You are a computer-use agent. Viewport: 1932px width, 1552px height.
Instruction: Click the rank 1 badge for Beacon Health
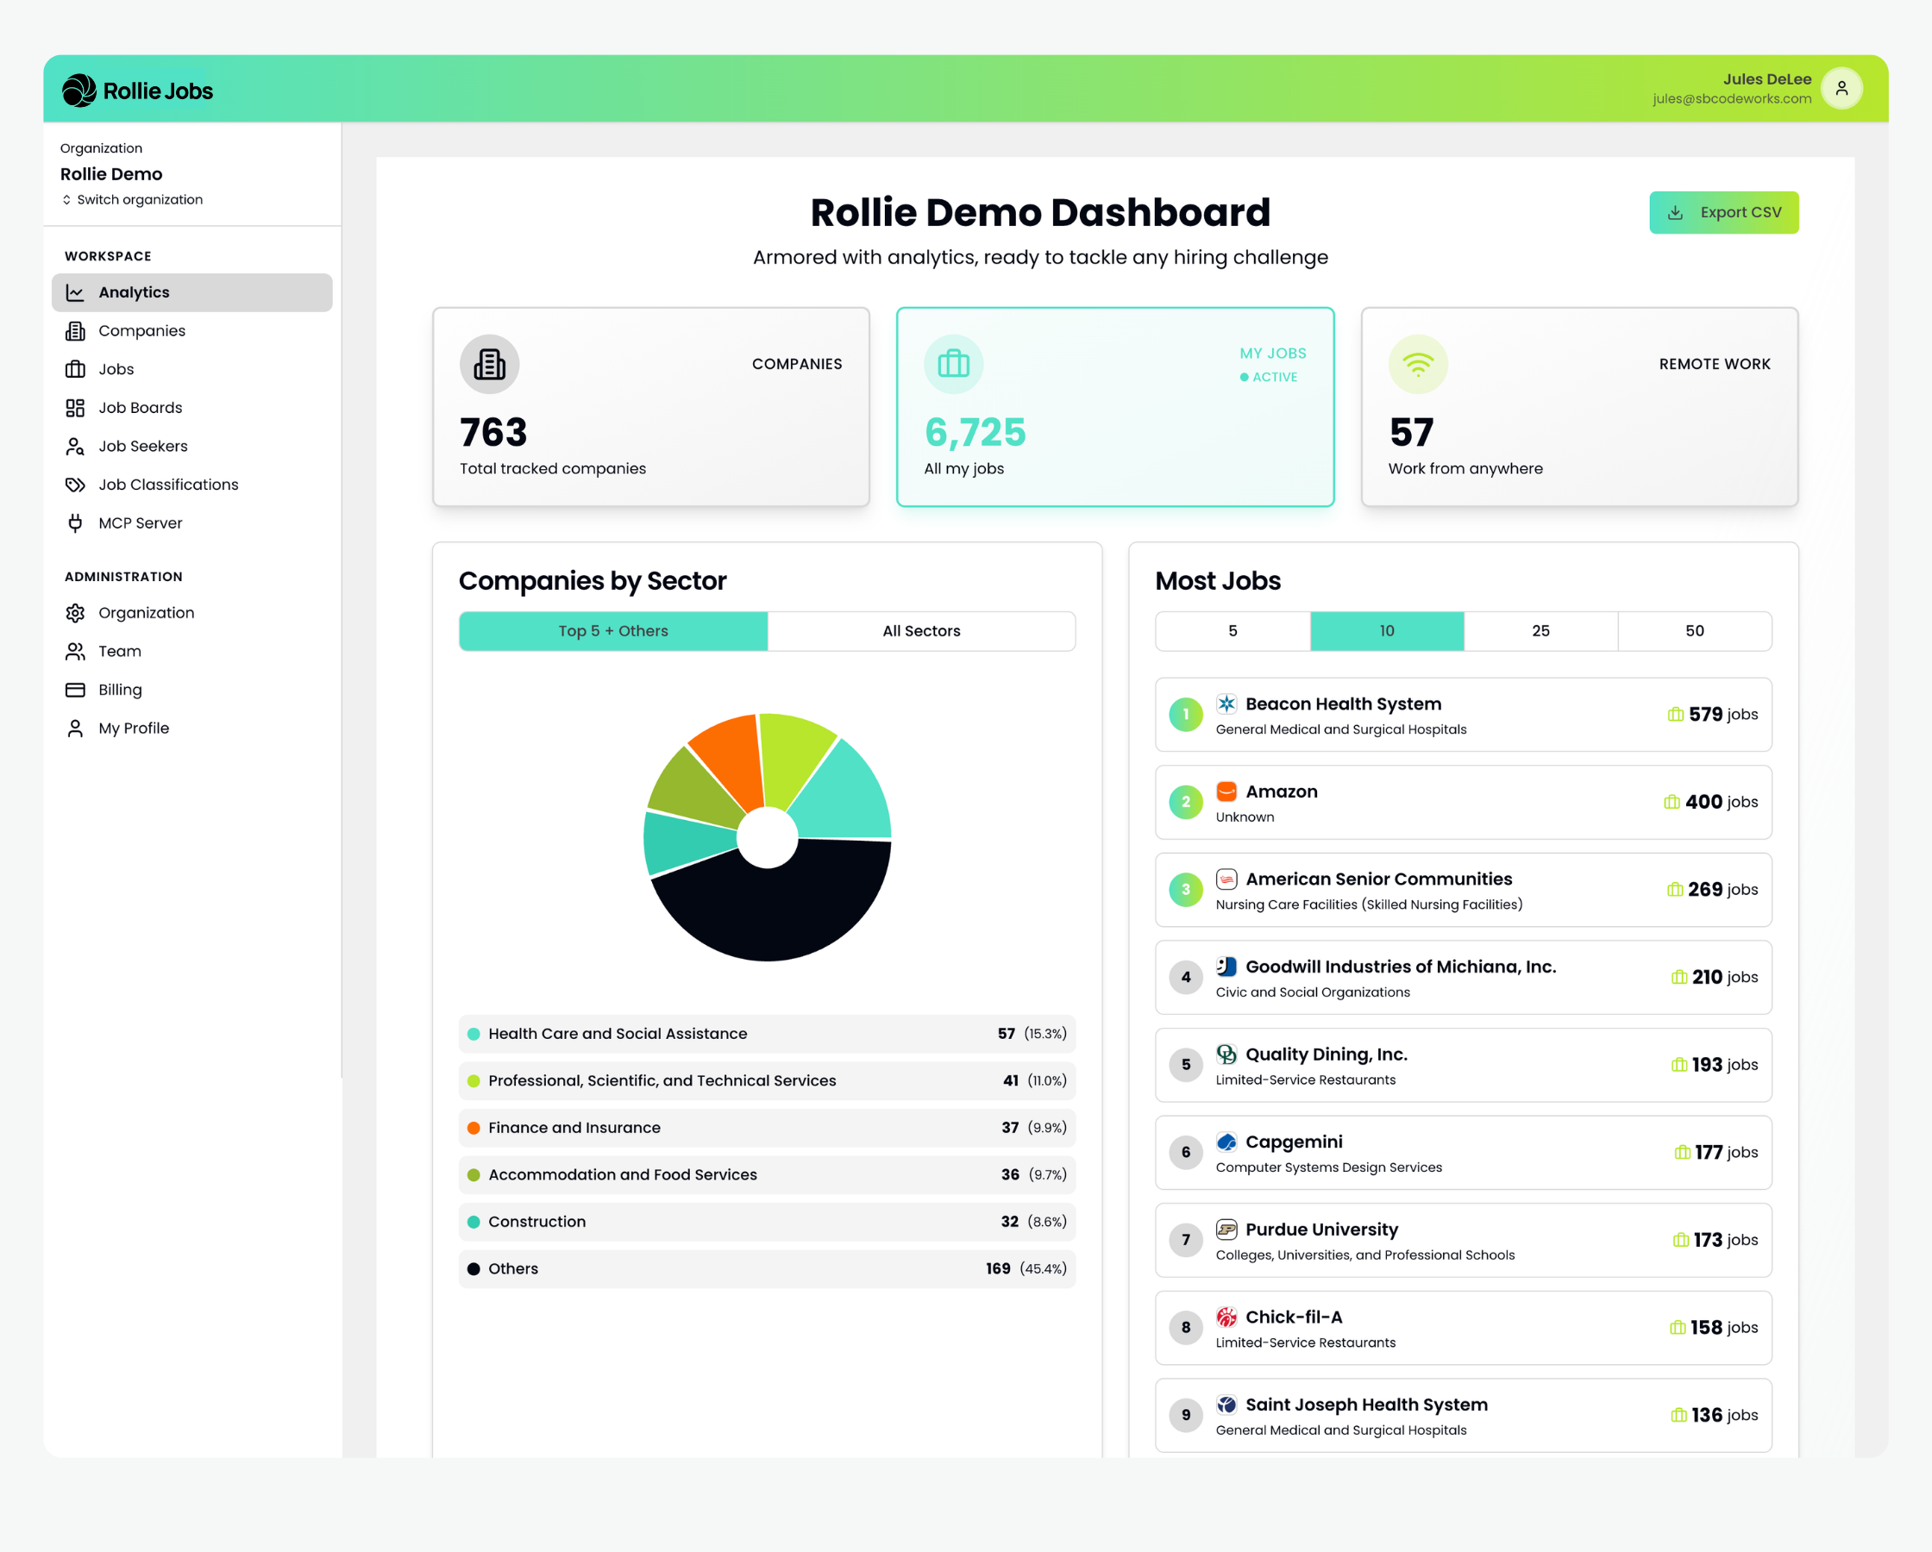(1187, 715)
